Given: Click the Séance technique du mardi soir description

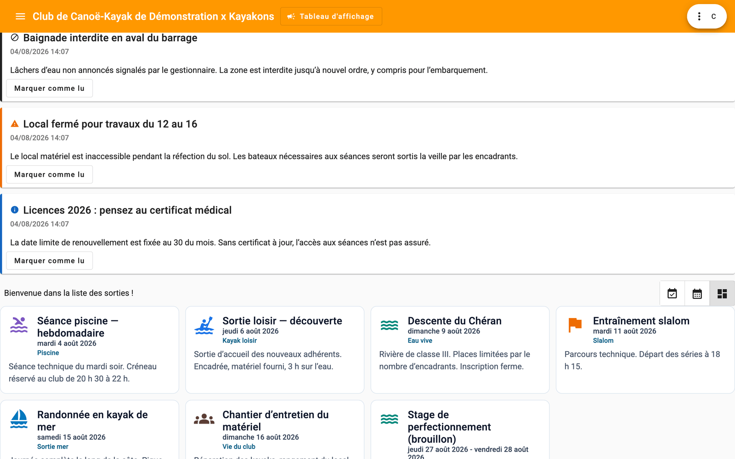Looking at the screenshot, I should tap(83, 373).
